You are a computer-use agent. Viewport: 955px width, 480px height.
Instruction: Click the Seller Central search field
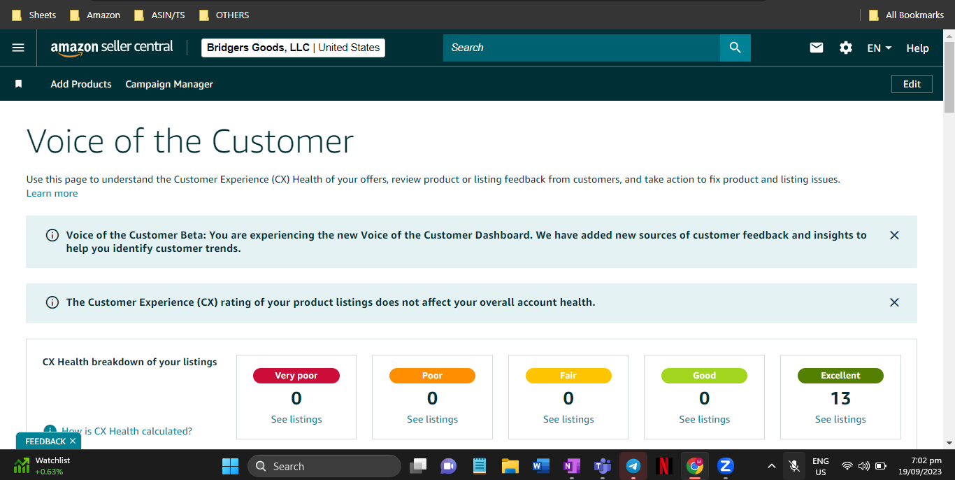point(582,48)
